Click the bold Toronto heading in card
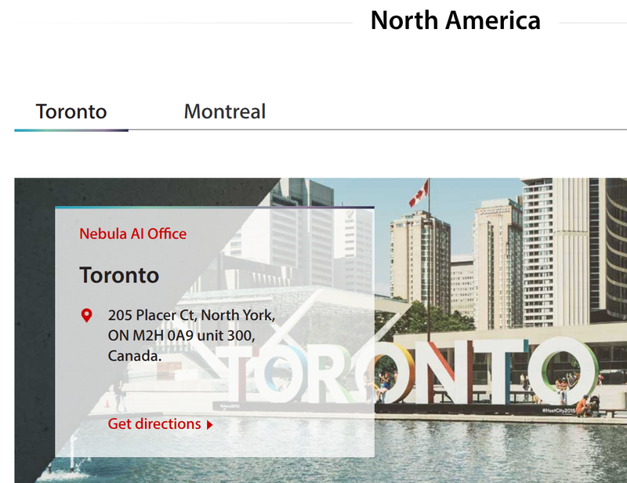Viewport: 627px width, 483px height. (x=119, y=275)
